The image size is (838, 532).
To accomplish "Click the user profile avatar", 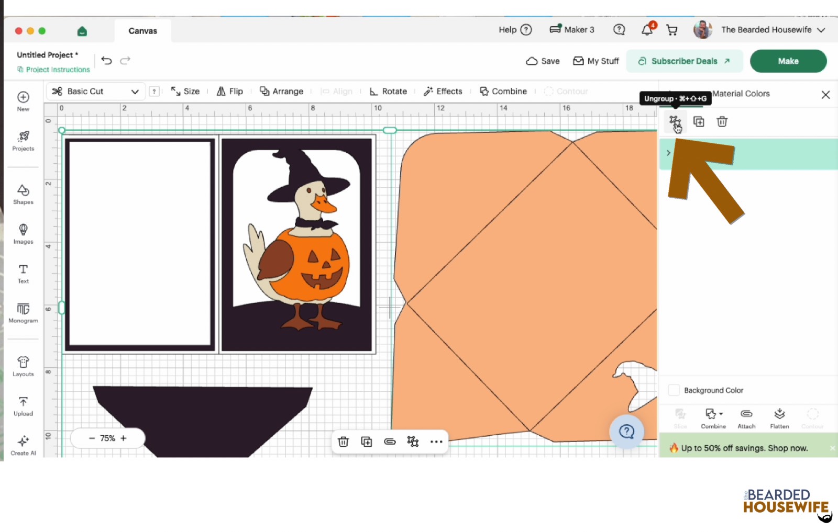I will (x=703, y=30).
